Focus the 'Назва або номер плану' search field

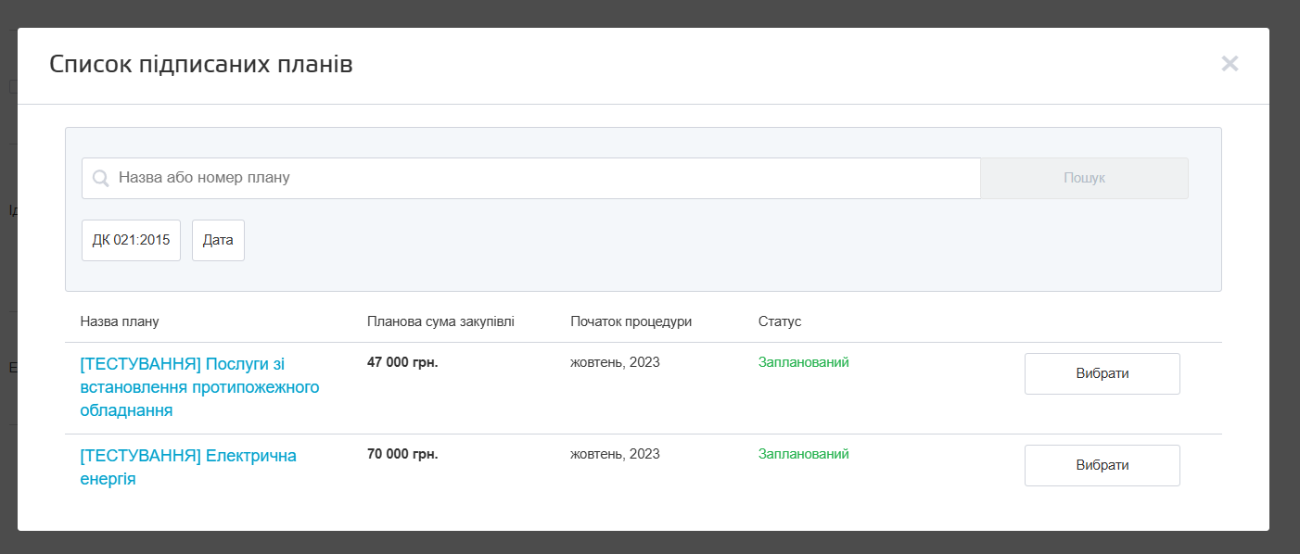click(538, 178)
